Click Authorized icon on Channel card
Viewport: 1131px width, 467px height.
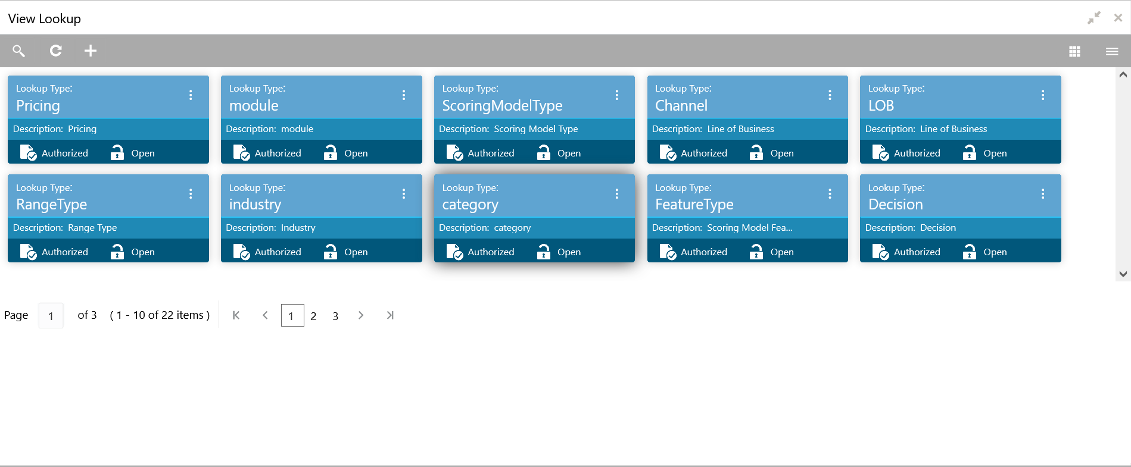[668, 153]
